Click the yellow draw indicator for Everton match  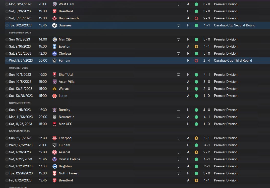(196, 46)
